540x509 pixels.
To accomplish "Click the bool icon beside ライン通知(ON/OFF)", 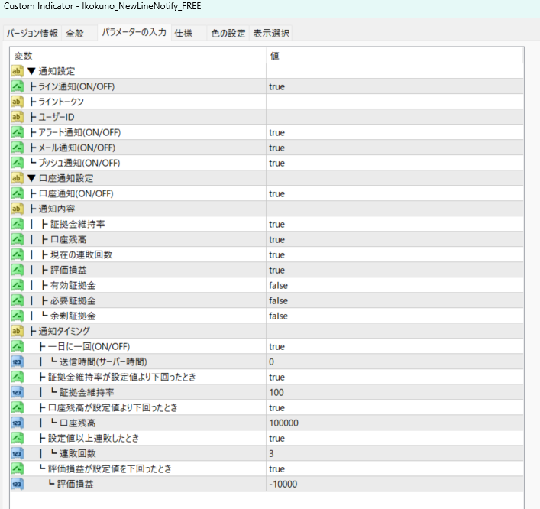I will [18, 86].
